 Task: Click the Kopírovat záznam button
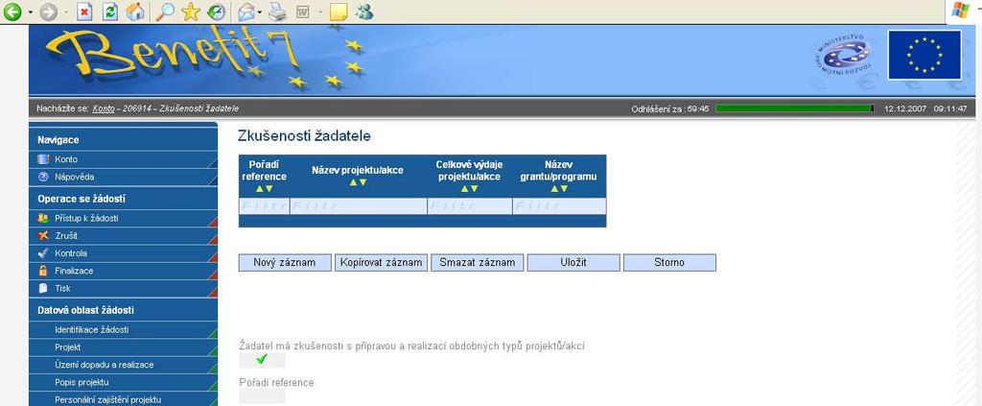tap(381, 263)
